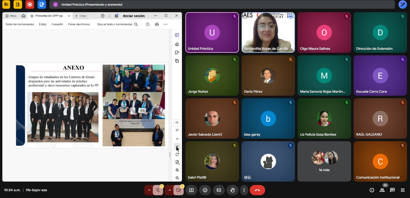The image size is (410, 198).
Task: Open the 16 más participants tile
Action: pos(324,161)
